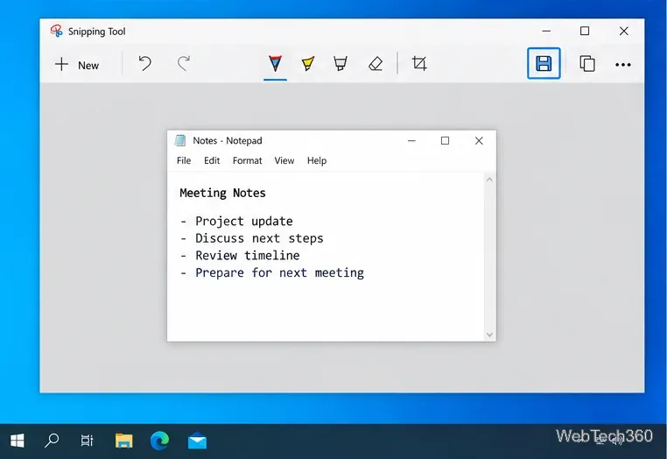Close the Snipping Tool window
This screenshot has height=459, width=667.
click(x=623, y=31)
